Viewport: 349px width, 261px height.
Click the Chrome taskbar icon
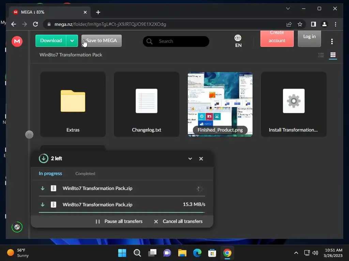pos(227,253)
